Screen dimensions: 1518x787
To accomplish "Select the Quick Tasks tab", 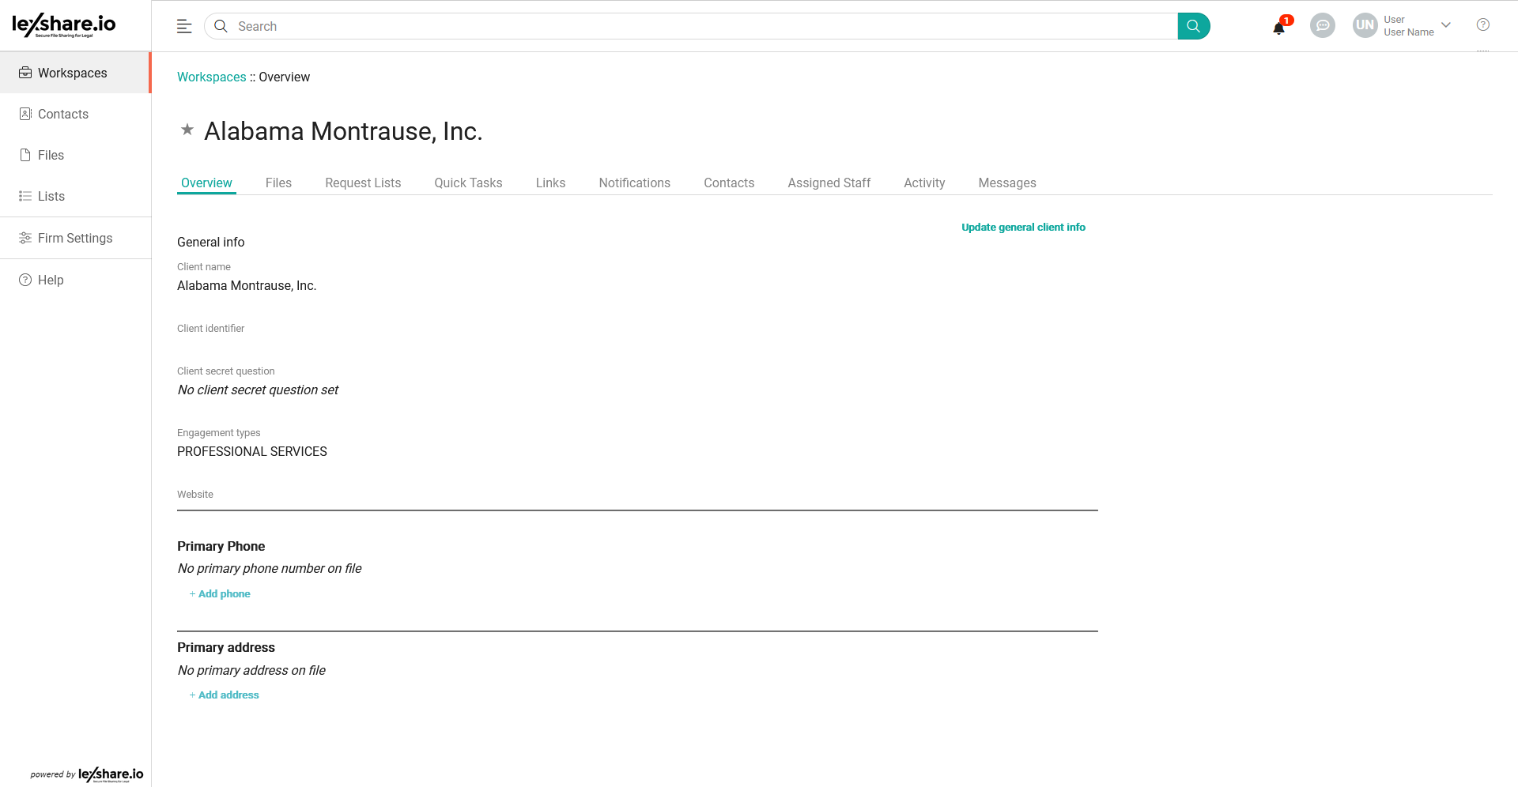I will [x=468, y=183].
